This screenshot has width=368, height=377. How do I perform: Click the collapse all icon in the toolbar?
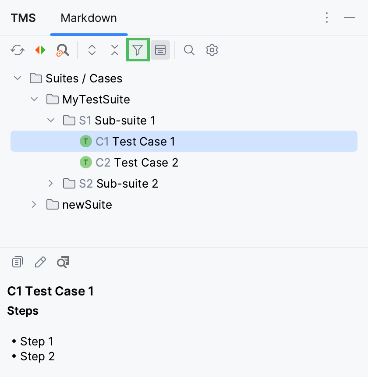[114, 50]
